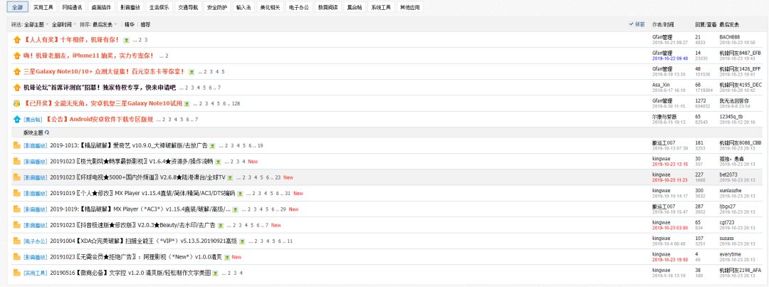Screen dimensions: 769x287
Task: Select the 全部 category tab
Action: point(17,8)
